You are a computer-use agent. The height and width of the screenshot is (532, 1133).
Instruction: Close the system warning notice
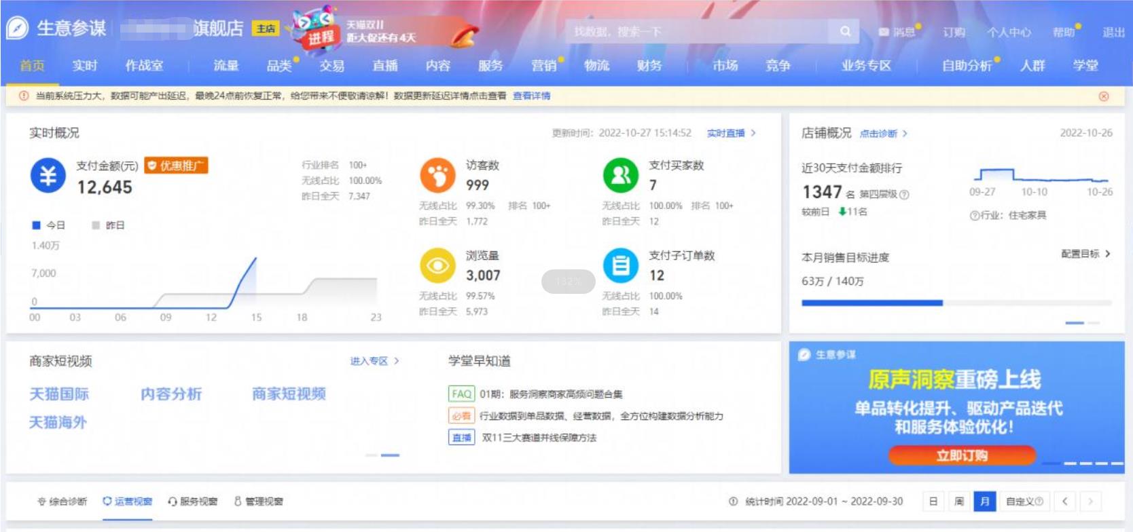pyautogui.click(x=1104, y=96)
